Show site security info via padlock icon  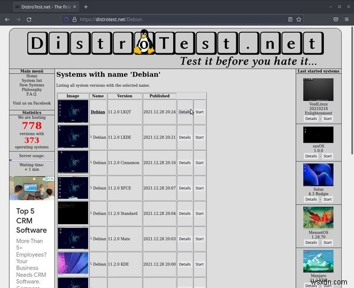(x=74, y=20)
